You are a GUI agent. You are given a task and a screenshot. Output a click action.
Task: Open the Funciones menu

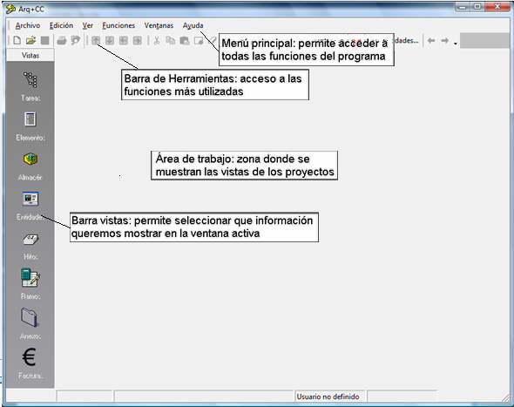point(118,25)
